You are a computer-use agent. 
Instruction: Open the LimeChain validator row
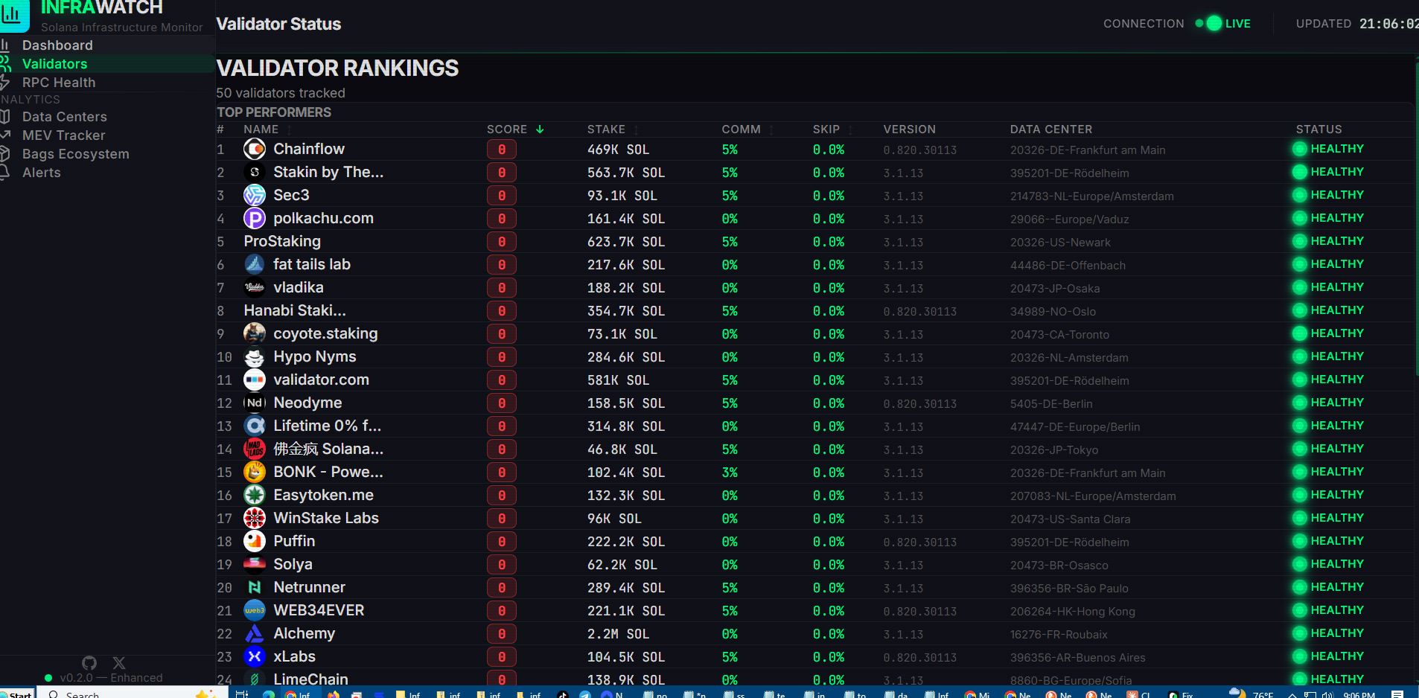pos(815,679)
